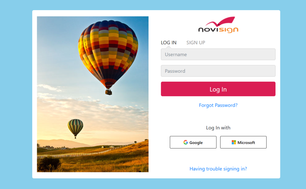The height and width of the screenshot is (189, 306).
Task: Click the small green striped balloon
Action: point(76,127)
